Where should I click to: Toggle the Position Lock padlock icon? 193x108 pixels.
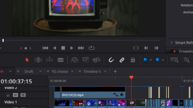[133, 60]
